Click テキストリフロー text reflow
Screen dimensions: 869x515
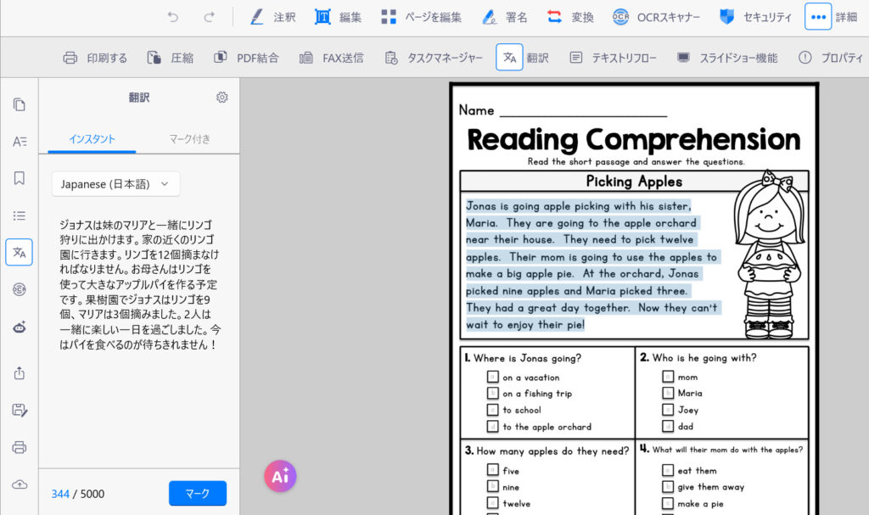click(x=613, y=58)
